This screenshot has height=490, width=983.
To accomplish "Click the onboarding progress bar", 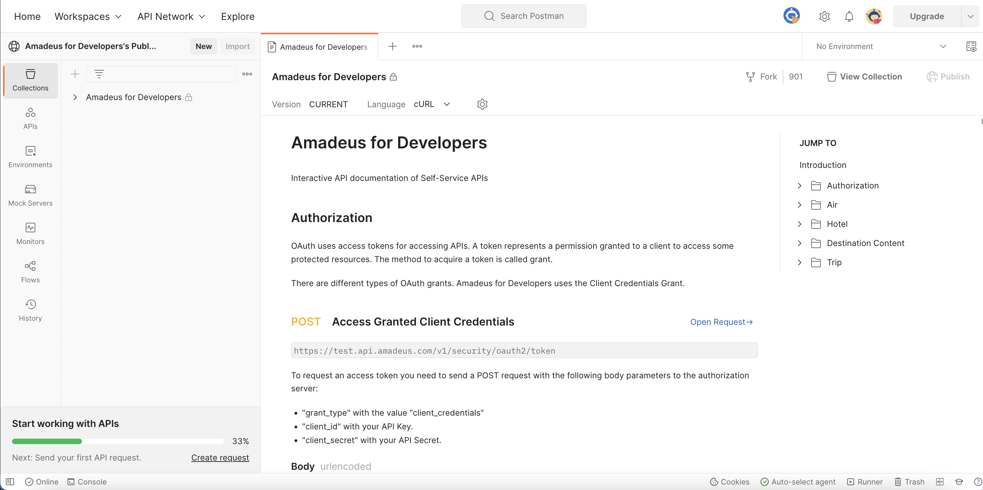I will (118, 441).
